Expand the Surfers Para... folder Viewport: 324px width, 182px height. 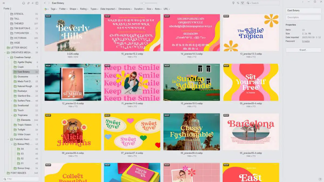pos(12,101)
